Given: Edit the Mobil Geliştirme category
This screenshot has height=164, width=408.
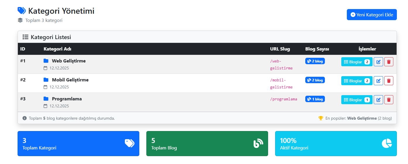Looking at the screenshot, I should (378, 81).
